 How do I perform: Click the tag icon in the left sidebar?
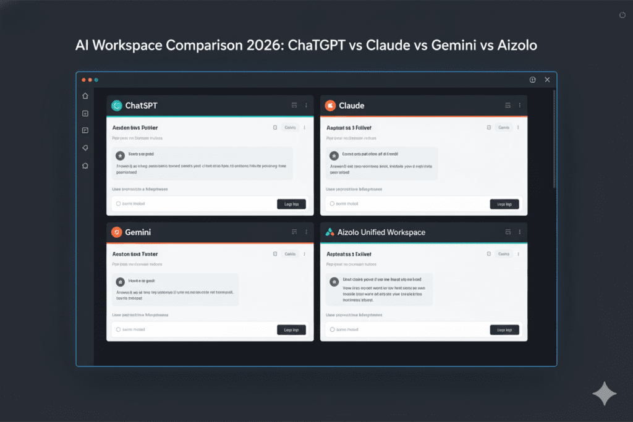[85, 148]
